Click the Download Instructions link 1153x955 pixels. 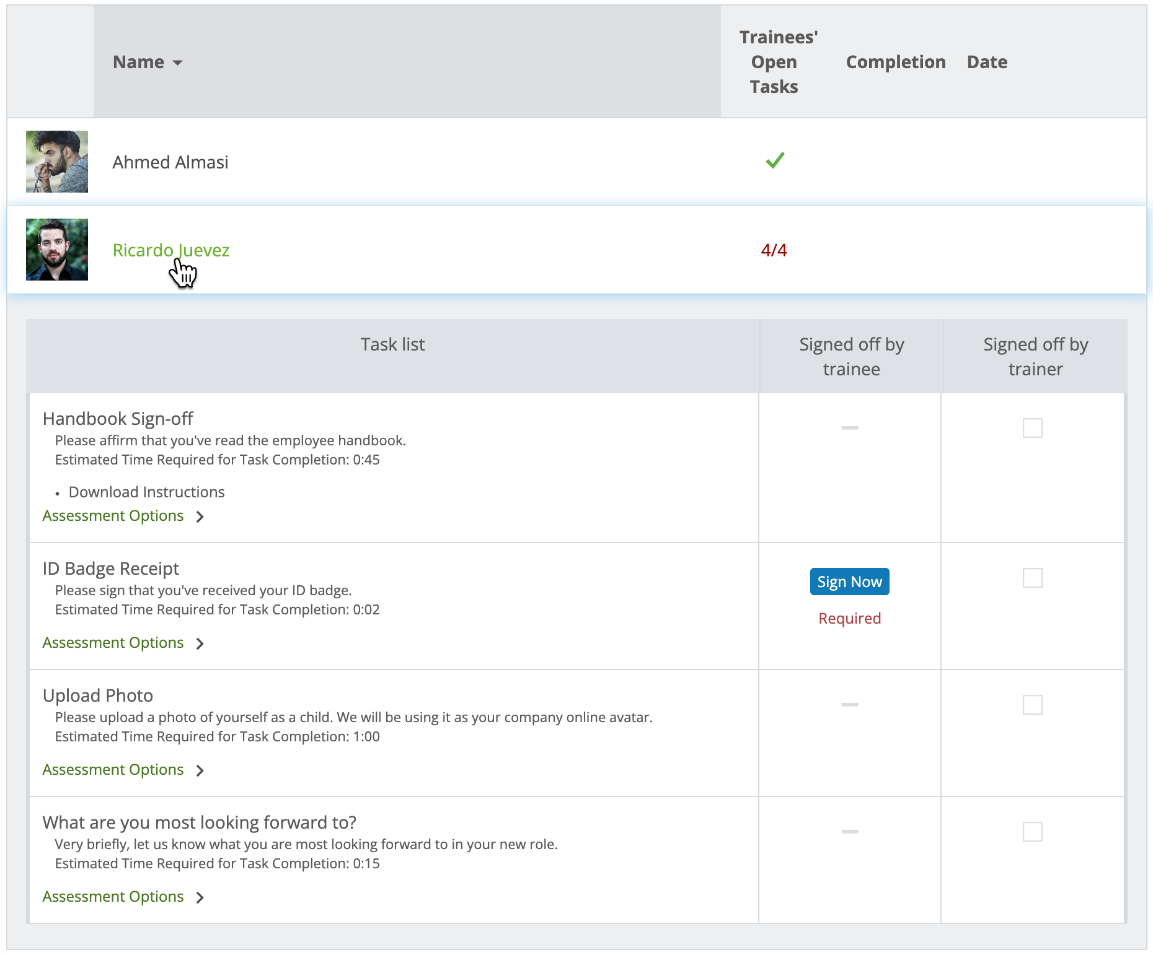tap(146, 492)
